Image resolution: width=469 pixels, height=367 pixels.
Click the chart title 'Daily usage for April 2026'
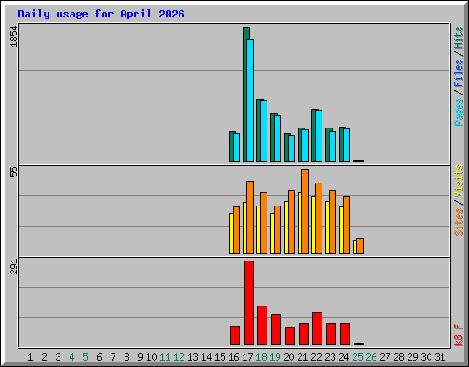pyautogui.click(x=101, y=14)
